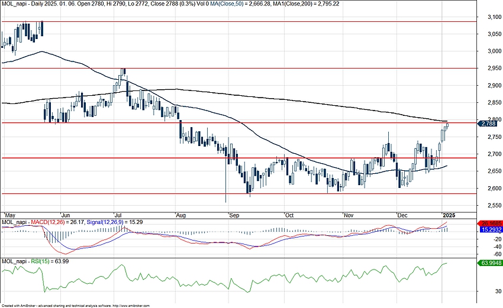Click the 2,700 price axis label
This screenshot has width=503, height=308.
click(494, 154)
